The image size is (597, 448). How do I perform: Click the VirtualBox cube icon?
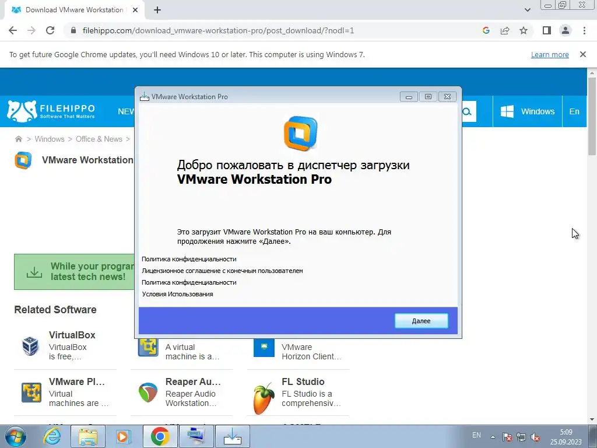30,346
